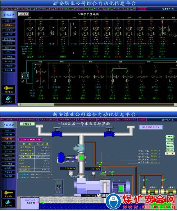Select right blue gate valve on top pipe
This screenshot has width=177, height=211.
pos(109,133)
